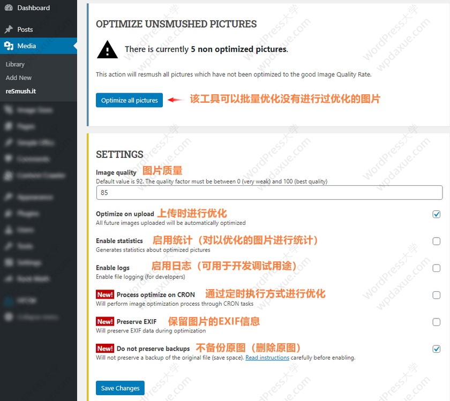Open the Media Library submenu item
450x401 pixels.
coord(15,64)
